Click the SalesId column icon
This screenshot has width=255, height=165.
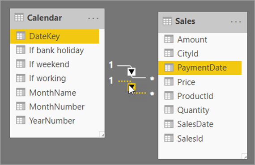coord(169,138)
